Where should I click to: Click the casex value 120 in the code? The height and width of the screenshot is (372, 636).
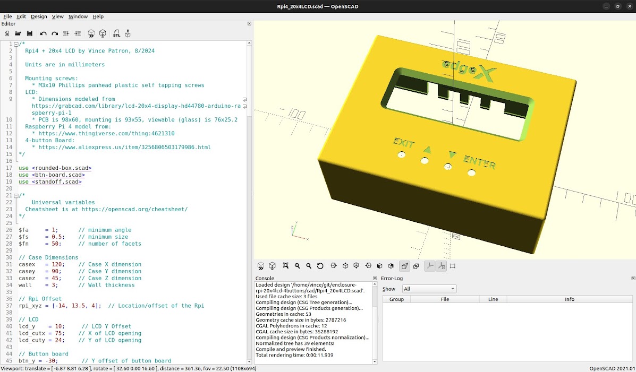coord(56,264)
